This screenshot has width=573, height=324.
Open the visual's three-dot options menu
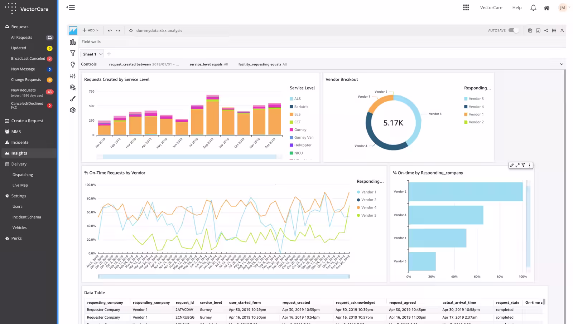529,165
